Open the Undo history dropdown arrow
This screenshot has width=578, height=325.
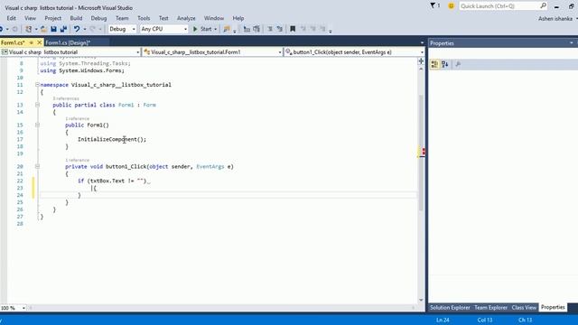coord(84,29)
